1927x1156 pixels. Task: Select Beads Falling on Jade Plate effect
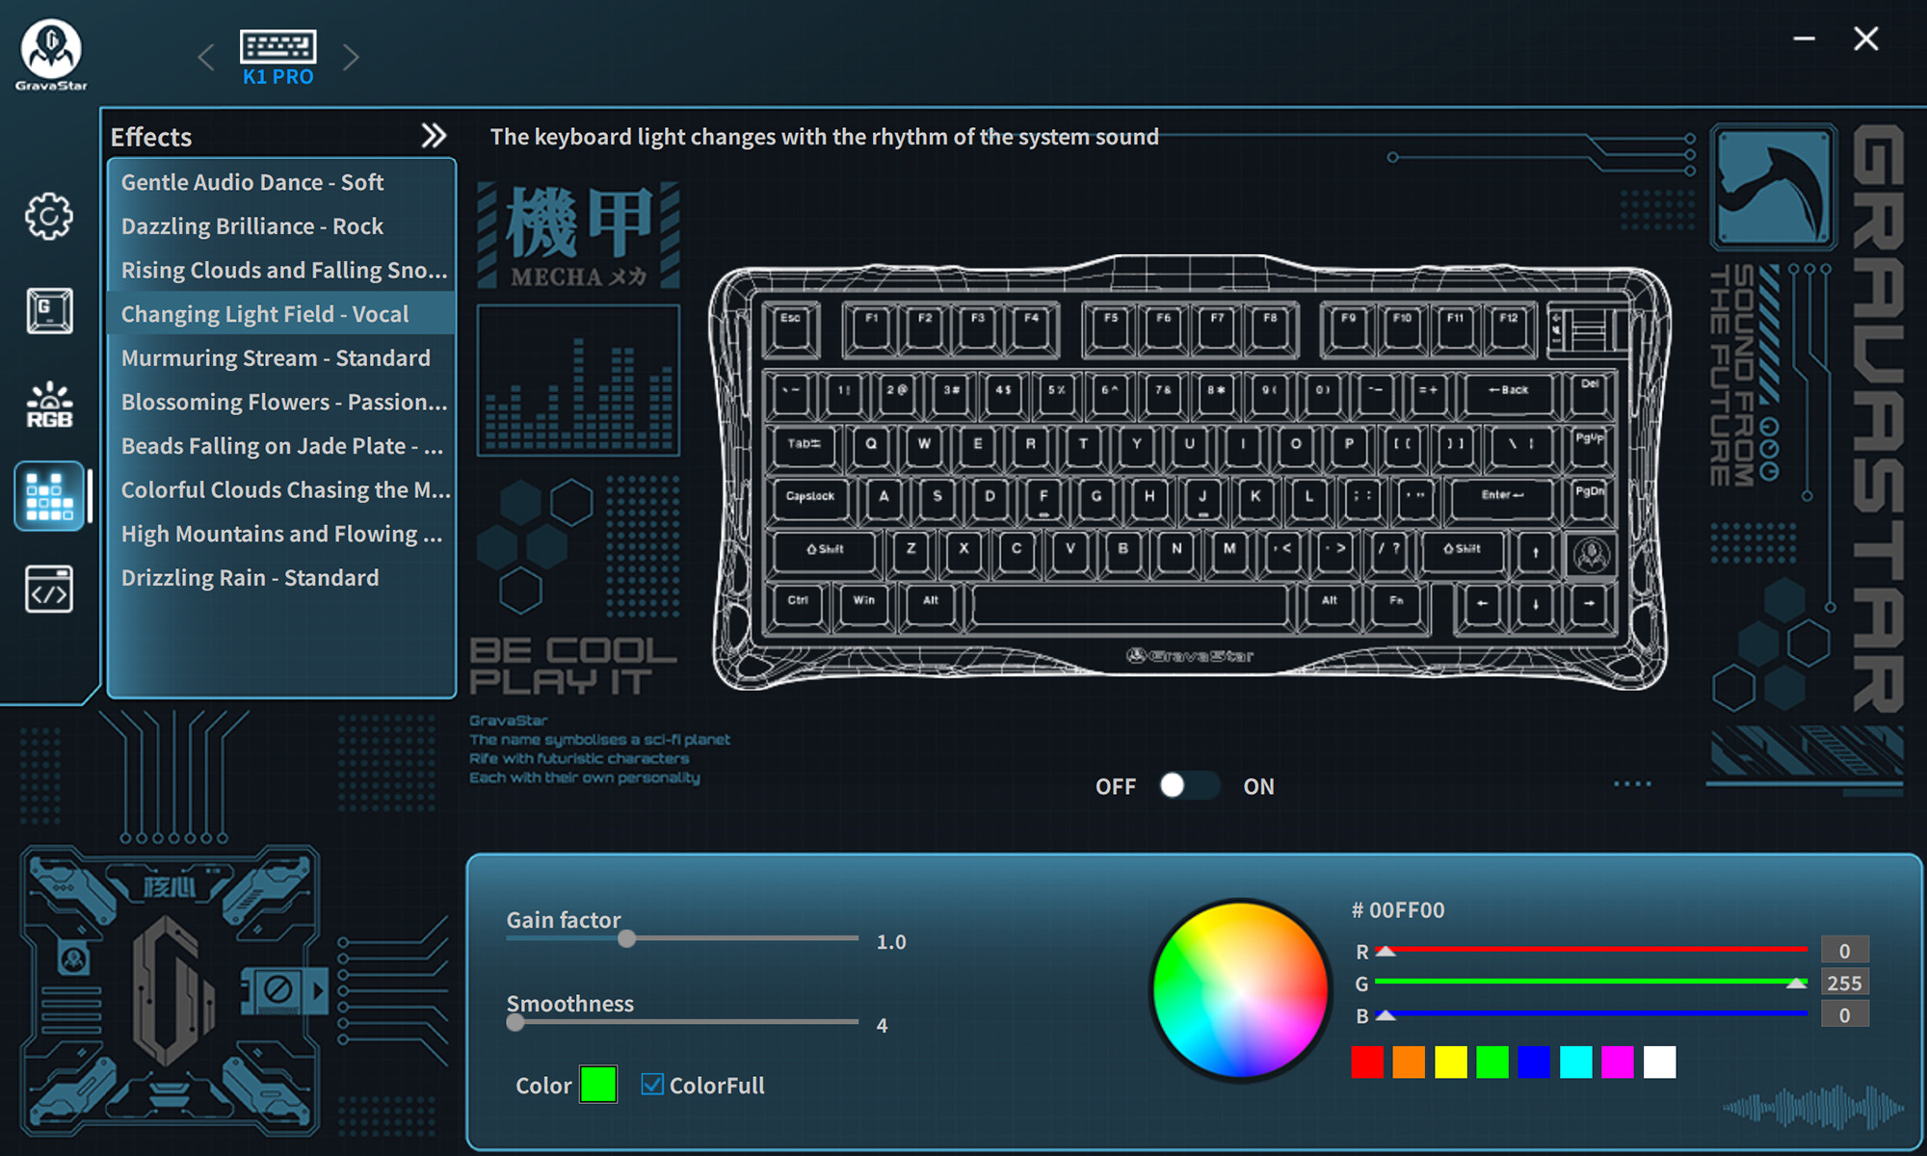pyautogui.click(x=280, y=446)
